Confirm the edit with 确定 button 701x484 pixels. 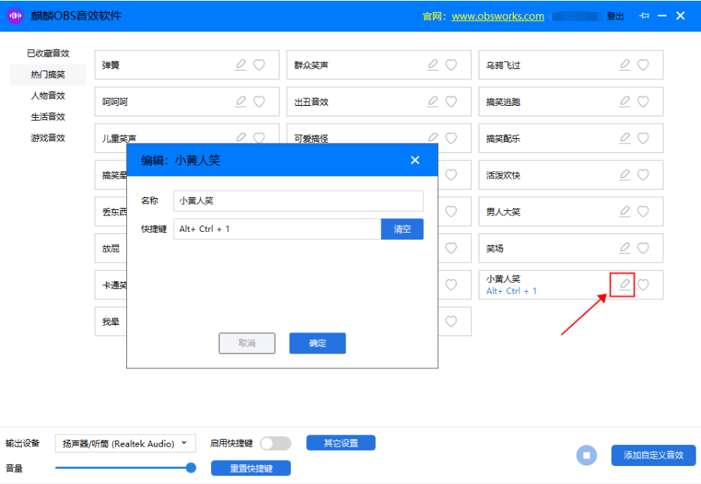pyautogui.click(x=317, y=343)
